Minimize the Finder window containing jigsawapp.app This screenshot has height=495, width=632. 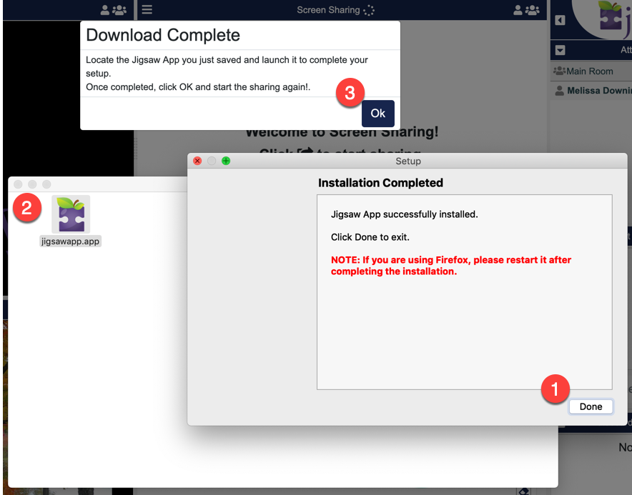point(32,184)
